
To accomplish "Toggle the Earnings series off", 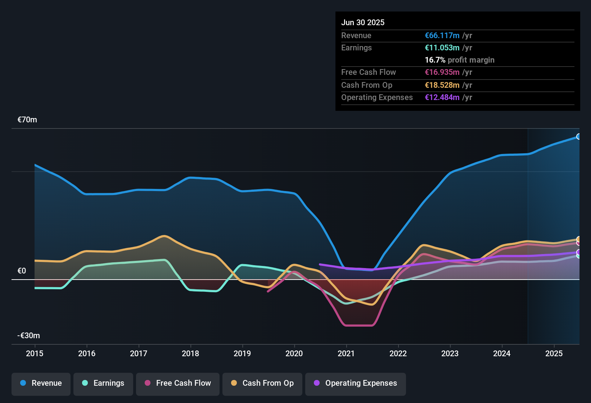I will pyautogui.click(x=103, y=383).
